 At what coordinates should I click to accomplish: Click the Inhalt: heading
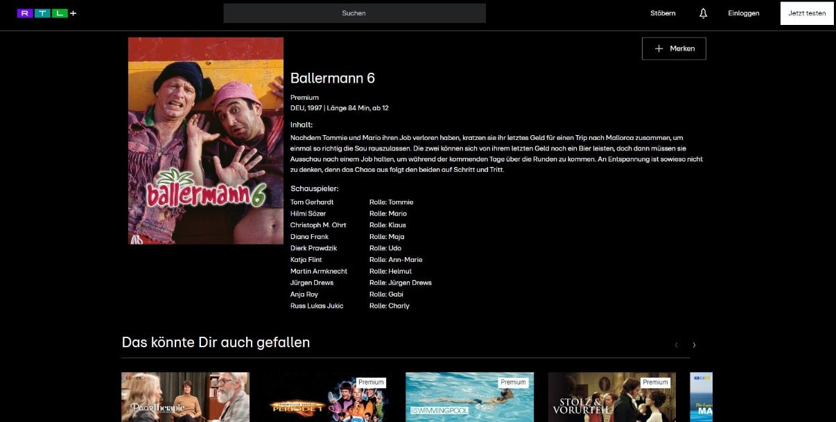pos(302,125)
